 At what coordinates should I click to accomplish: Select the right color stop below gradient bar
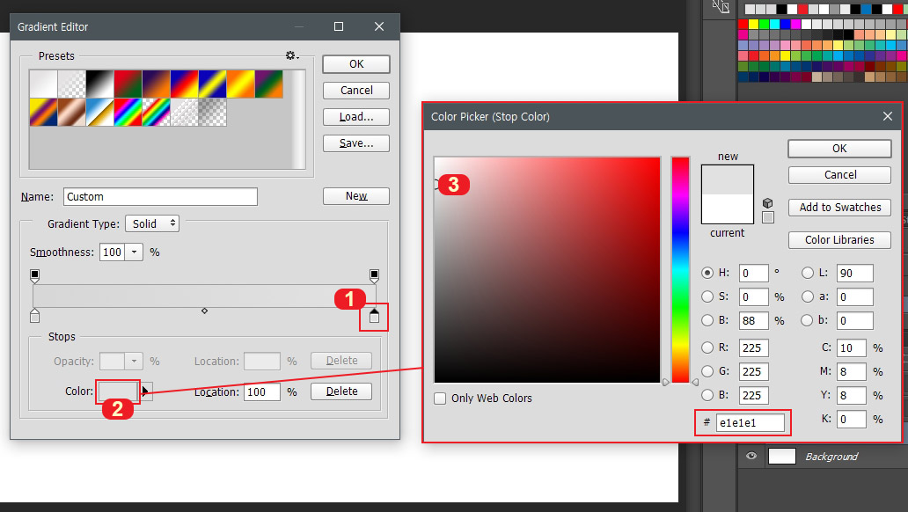tap(374, 316)
